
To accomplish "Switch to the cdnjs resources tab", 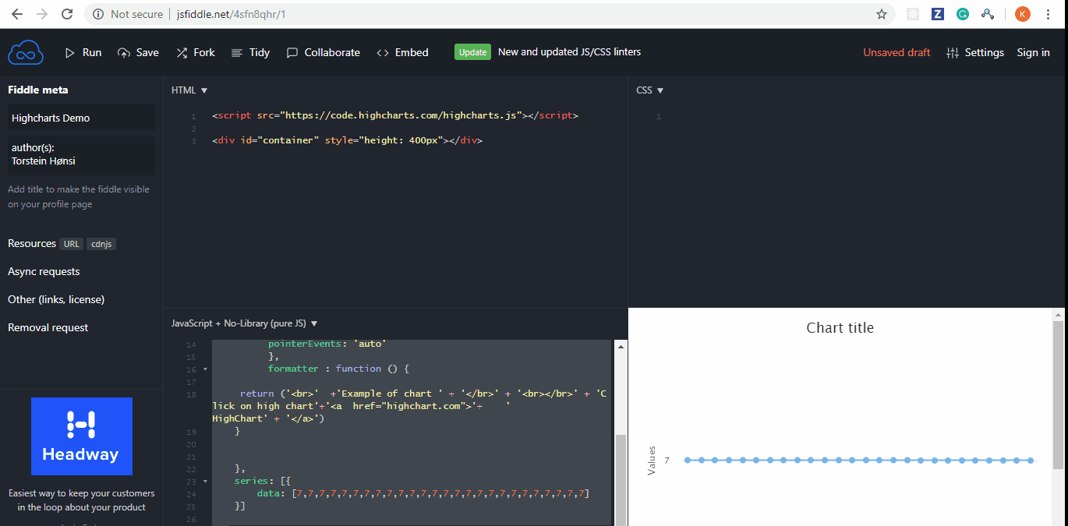I will coord(101,243).
